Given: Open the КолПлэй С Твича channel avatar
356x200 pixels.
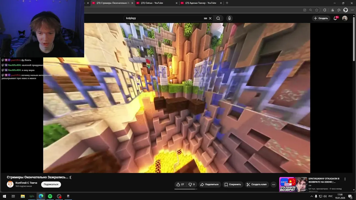Looking at the screenshot, I should point(10,184).
